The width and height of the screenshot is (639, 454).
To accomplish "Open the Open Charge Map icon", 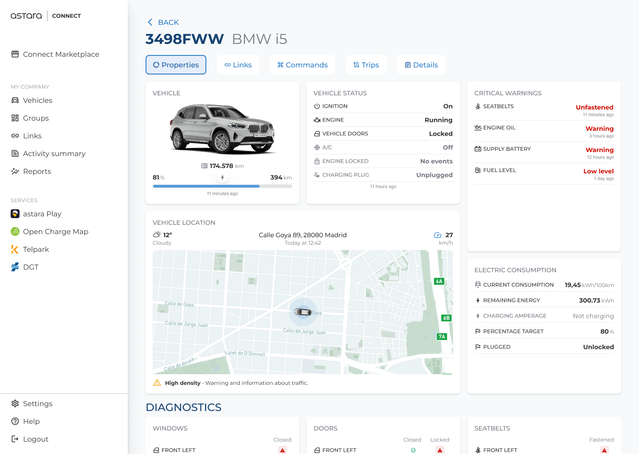I will point(15,231).
